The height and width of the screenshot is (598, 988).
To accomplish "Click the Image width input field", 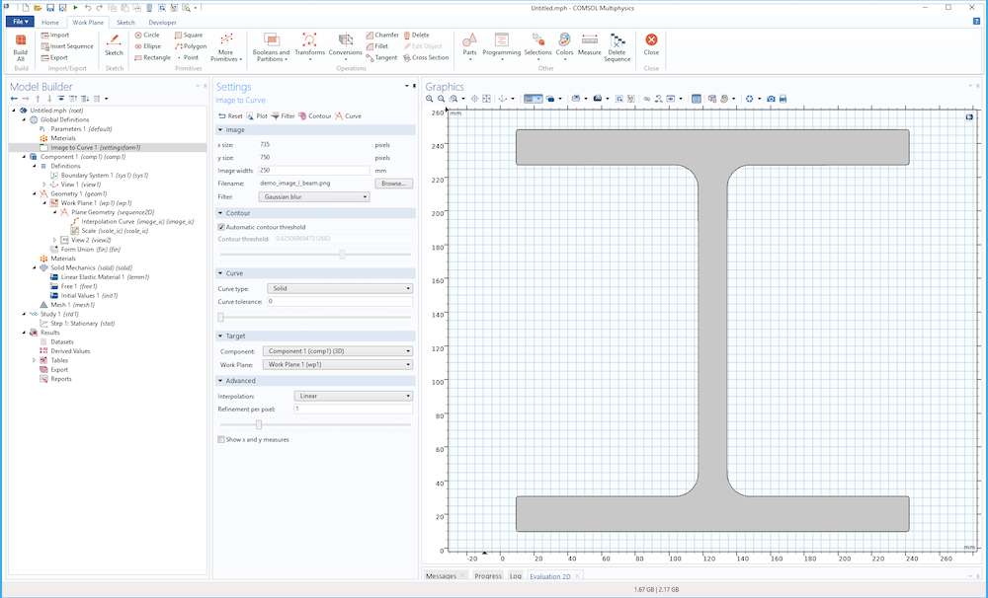I will point(314,171).
